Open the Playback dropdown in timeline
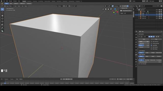Viewport: 163px width, 91px height. [7, 79]
